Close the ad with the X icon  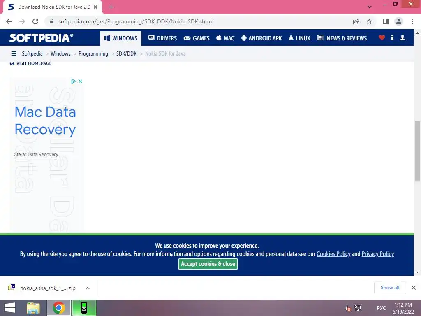click(x=80, y=81)
